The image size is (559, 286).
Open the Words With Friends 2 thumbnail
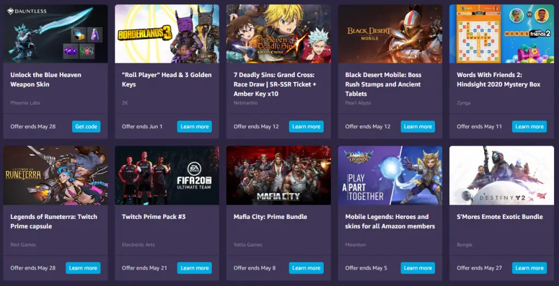pyautogui.click(x=502, y=34)
